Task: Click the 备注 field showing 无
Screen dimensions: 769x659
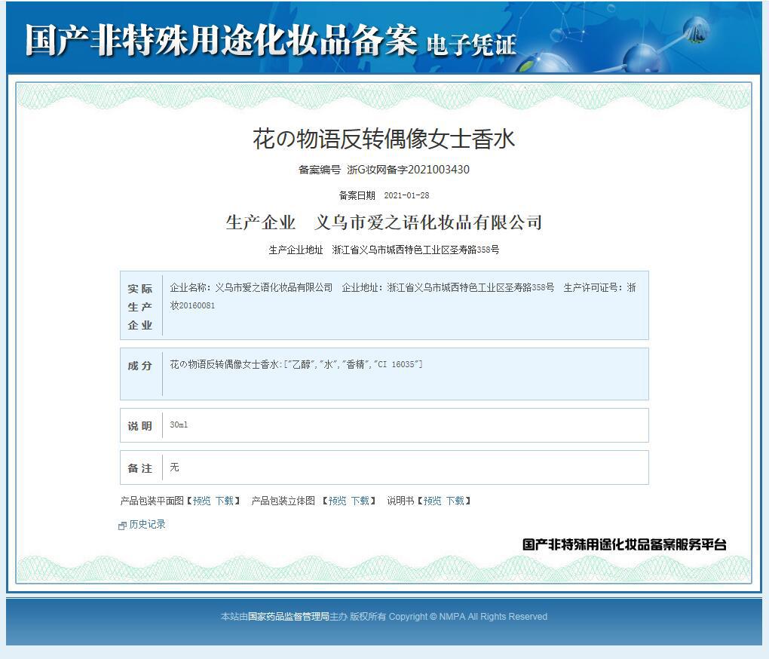Action: [x=384, y=467]
